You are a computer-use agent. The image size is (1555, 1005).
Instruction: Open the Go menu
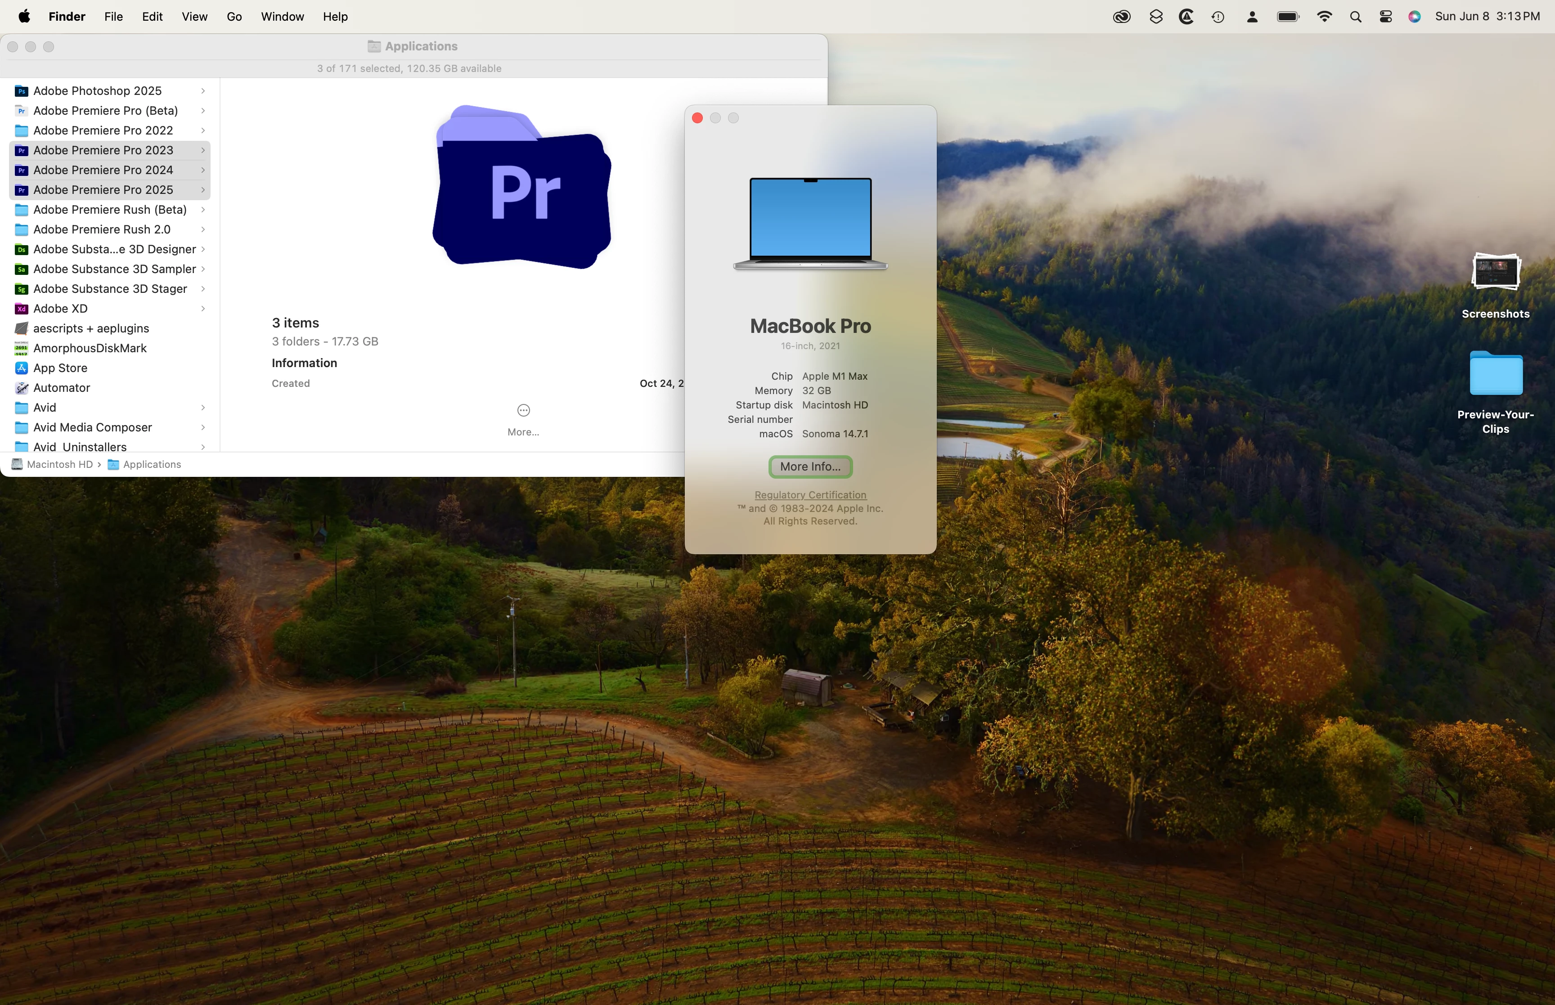234,17
